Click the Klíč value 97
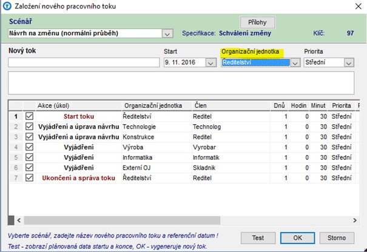 350,33
